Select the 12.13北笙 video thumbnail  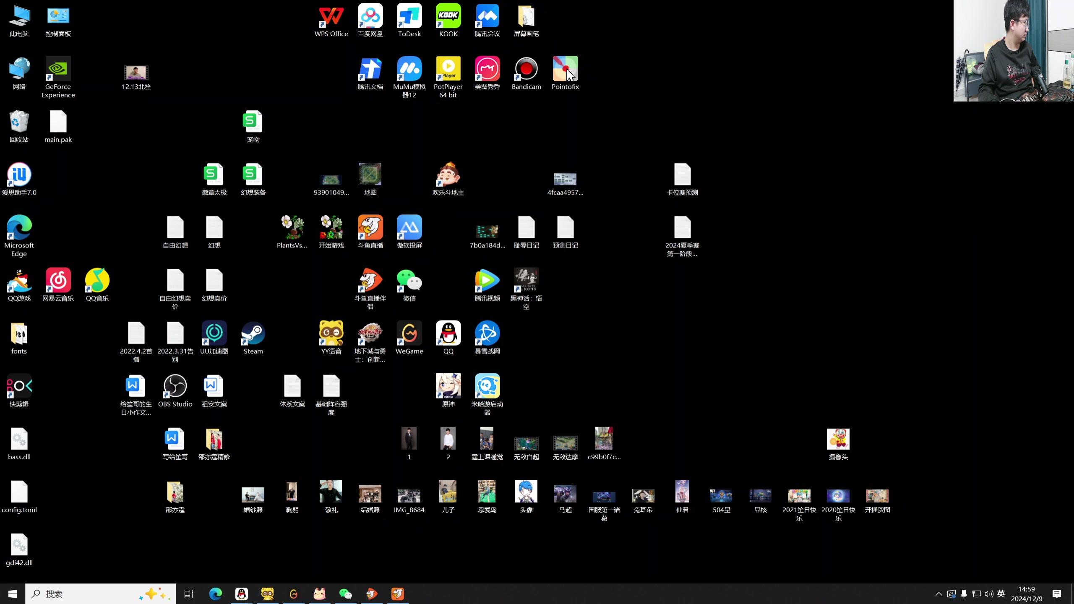click(136, 78)
